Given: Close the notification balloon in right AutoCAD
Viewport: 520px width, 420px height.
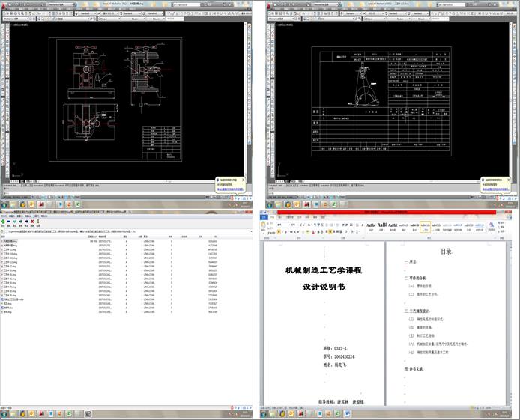Looking at the screenshot, I should [508, 180].
